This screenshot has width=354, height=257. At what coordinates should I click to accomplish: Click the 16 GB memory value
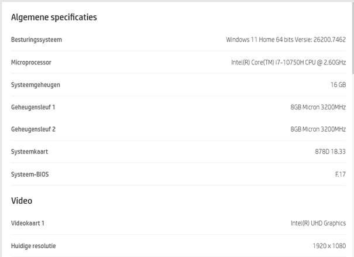click(x=338, y=85)
